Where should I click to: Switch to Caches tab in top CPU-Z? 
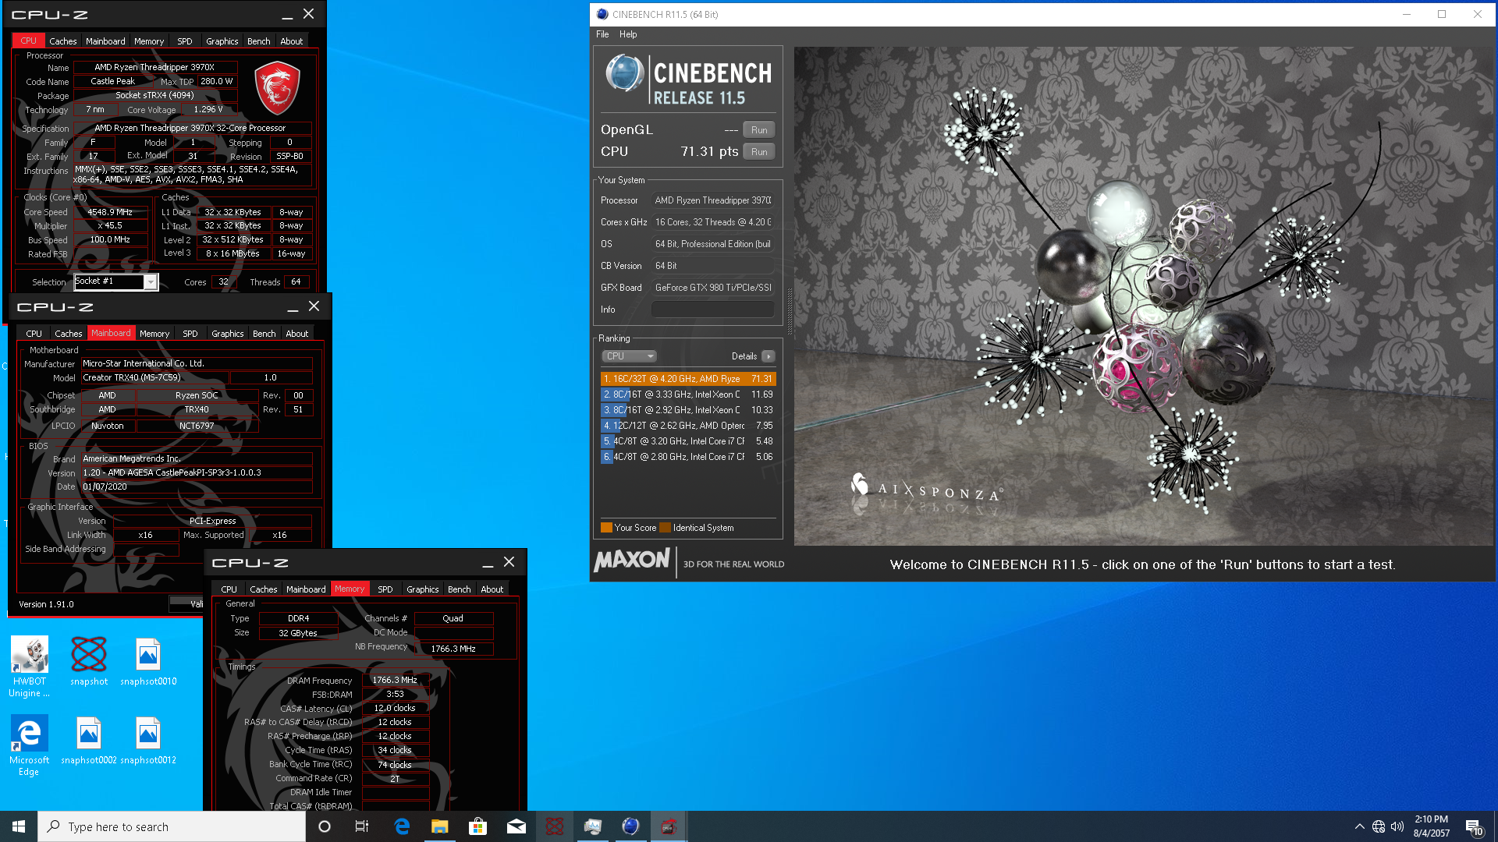pyautogui.click(x=63, y=41)
